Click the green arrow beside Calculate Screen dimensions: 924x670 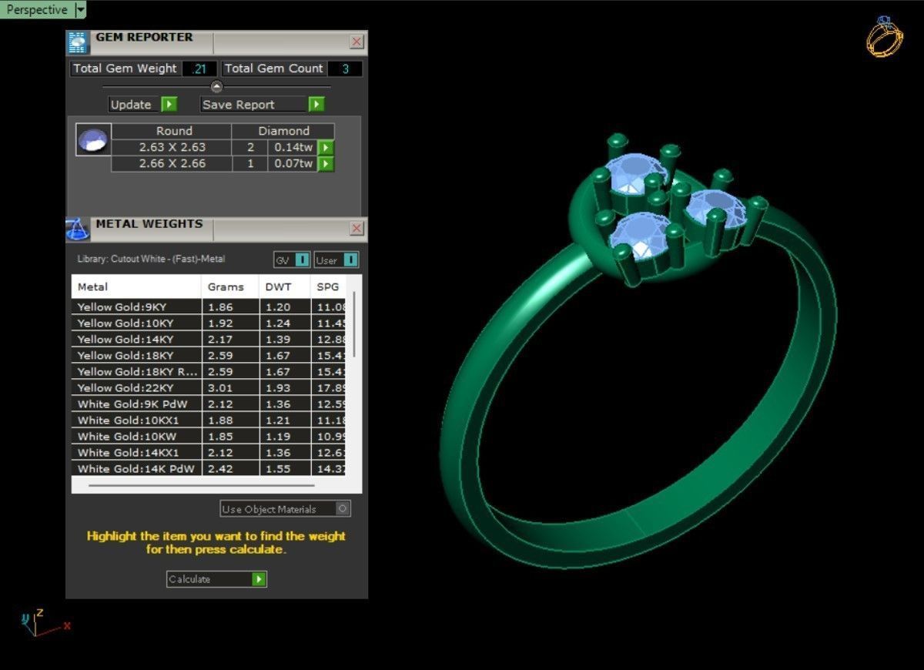[259, 579]
